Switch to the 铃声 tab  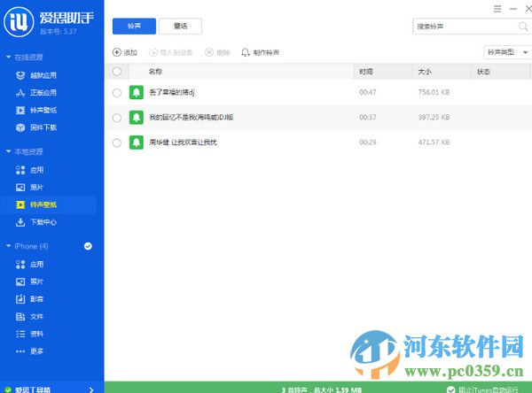(x=134, y=26)
